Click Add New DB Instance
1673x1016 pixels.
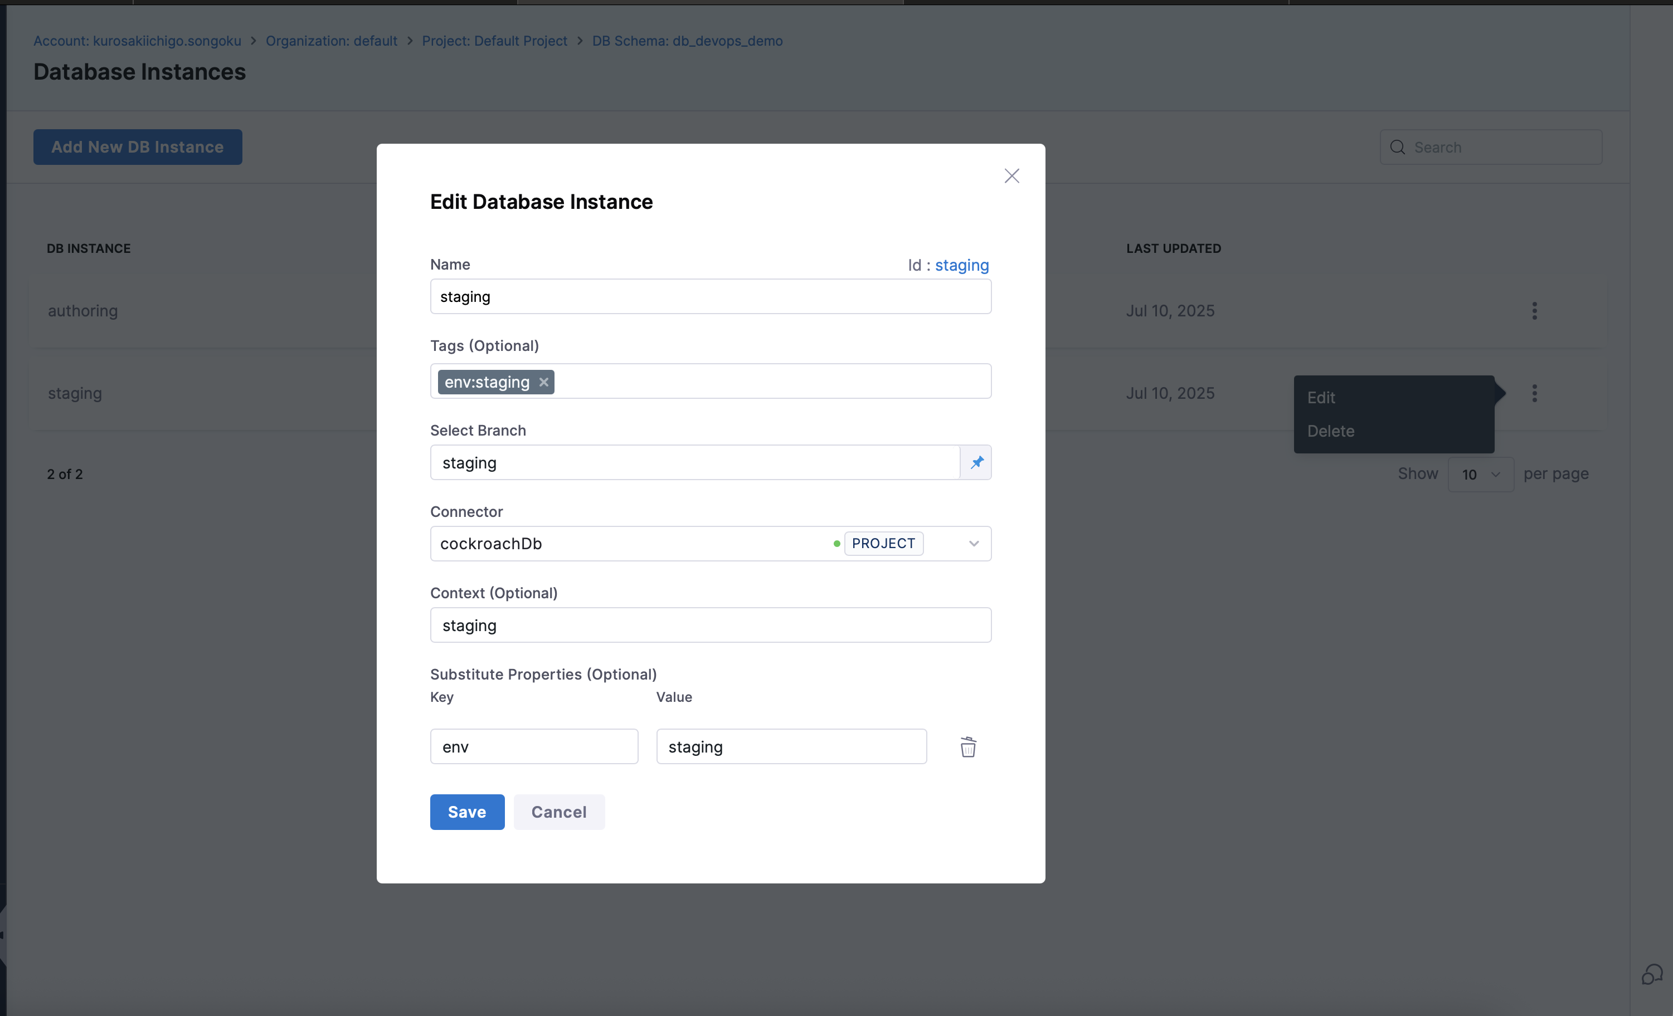click(x=137, y=146)
